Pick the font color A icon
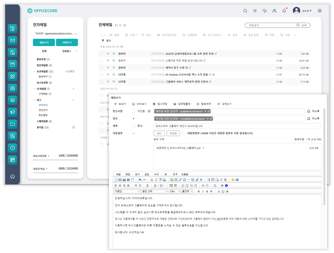 tap(219, 192)
